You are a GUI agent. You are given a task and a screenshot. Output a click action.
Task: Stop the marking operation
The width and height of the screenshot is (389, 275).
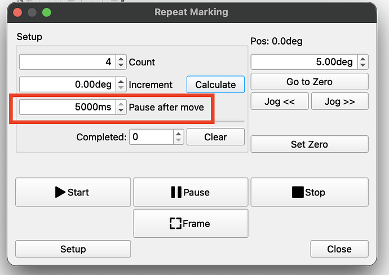point(309,192)
